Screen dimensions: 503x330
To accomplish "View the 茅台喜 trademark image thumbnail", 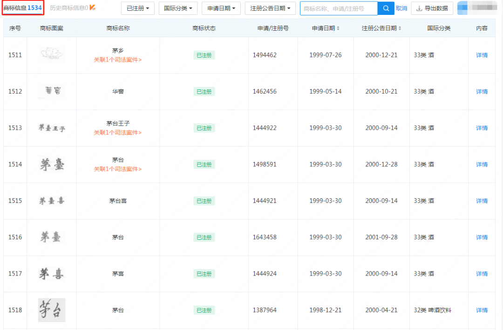I will pyautogui.click(x=52, y=201).
